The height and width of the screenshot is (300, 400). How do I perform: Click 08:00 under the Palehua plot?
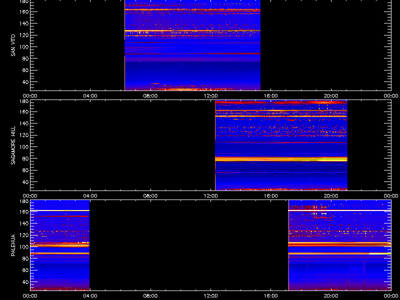[150, 296]
